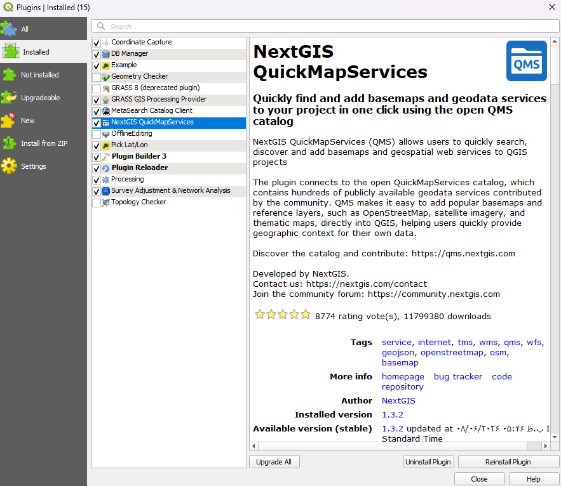Open Install from ZIP tab

43,143
